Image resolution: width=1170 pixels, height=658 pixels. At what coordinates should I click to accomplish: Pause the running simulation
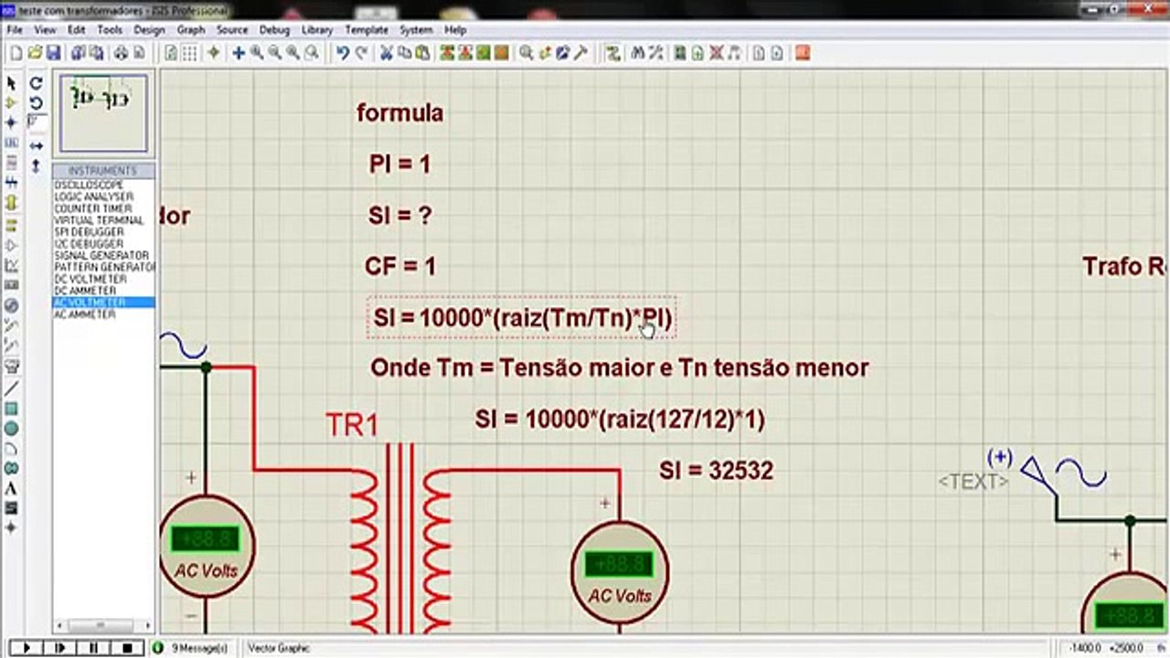[x=94, y=648]
